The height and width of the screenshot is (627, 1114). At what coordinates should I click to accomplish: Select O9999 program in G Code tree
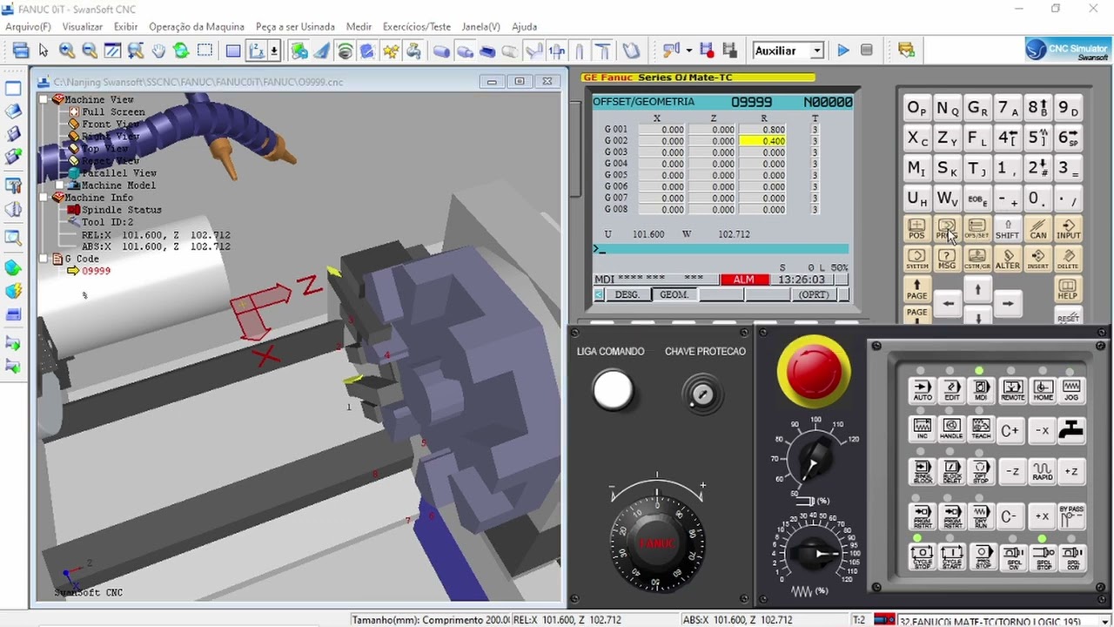[96, 271]
